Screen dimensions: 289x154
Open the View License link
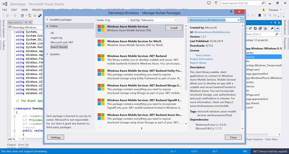coord(203,55)
